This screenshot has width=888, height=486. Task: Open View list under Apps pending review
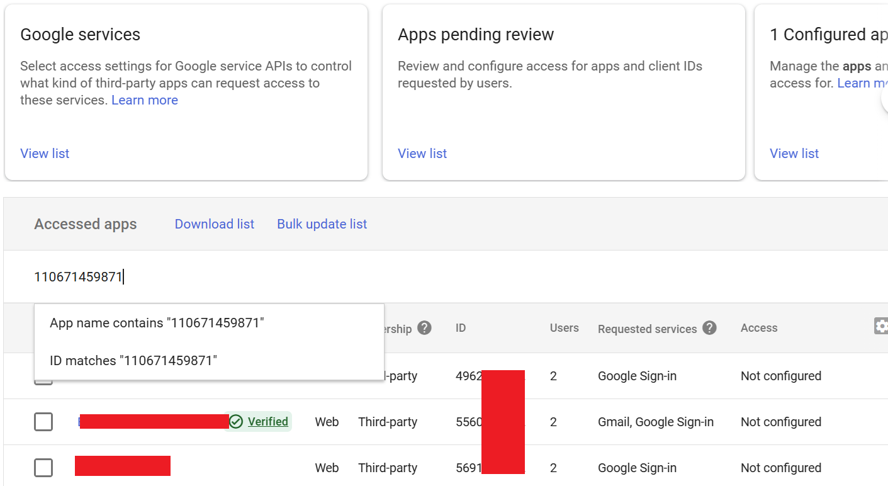[x=422, y=153]
